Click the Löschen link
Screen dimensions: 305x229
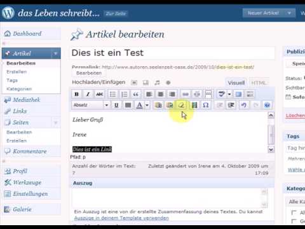point(295,115)
